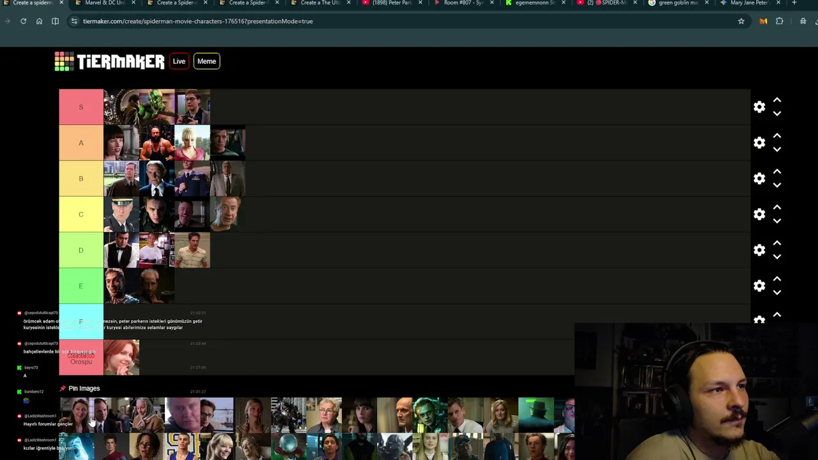Move the S tier row up
818x460 pixels.
click(x=777, y=100)
